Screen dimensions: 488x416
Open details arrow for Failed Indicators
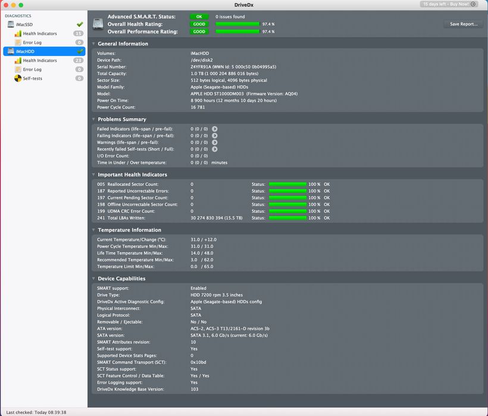215,129
